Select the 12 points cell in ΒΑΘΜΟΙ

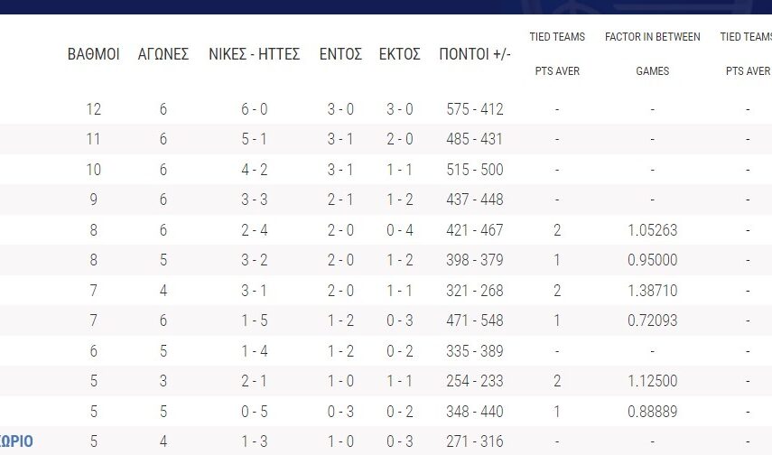(x=94, y=109)
